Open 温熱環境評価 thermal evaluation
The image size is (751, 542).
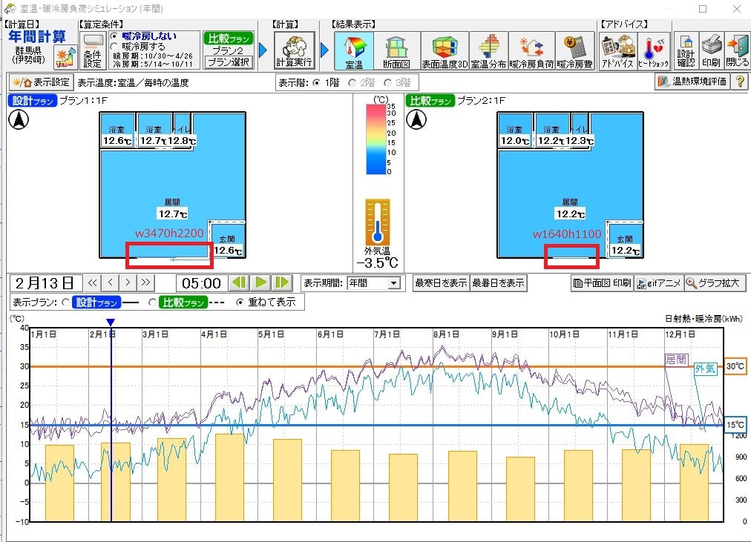pyautogui.click(x=692, y=82)
